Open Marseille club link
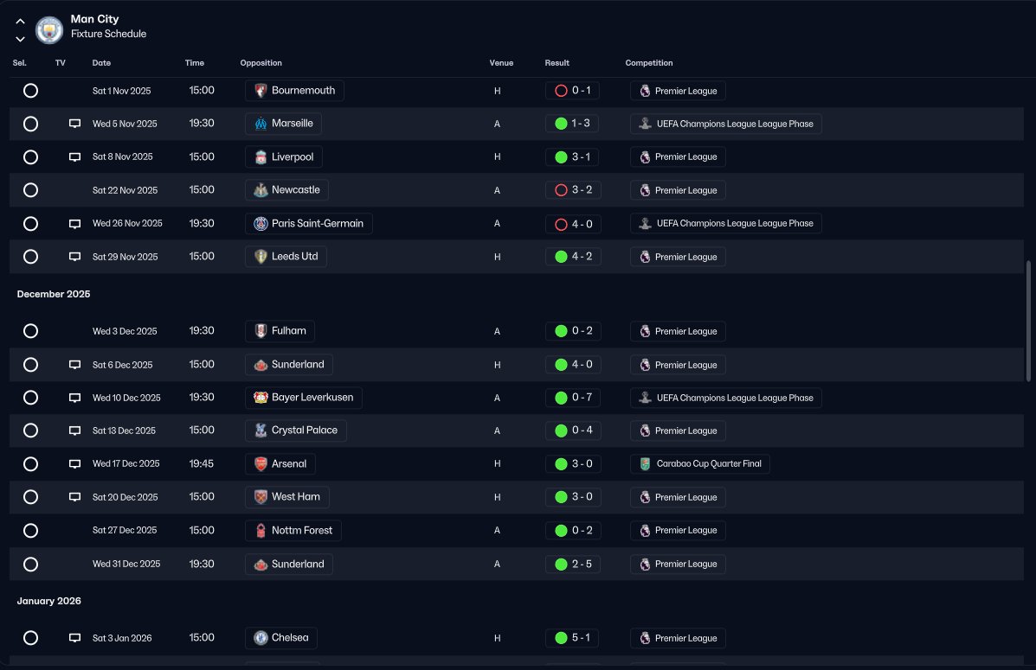Image resolution: width=1036 pixels, height=670 pixels. pos(283,124)
